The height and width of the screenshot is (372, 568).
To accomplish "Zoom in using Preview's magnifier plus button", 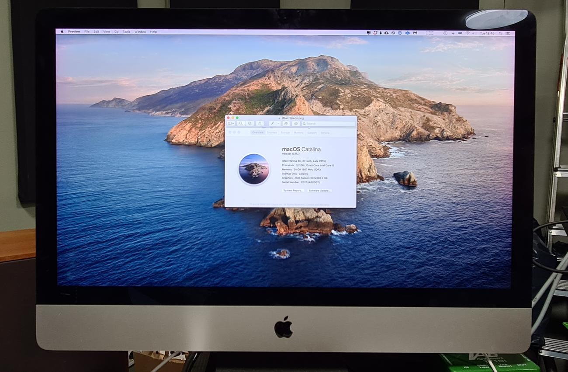I will point(249,124).
